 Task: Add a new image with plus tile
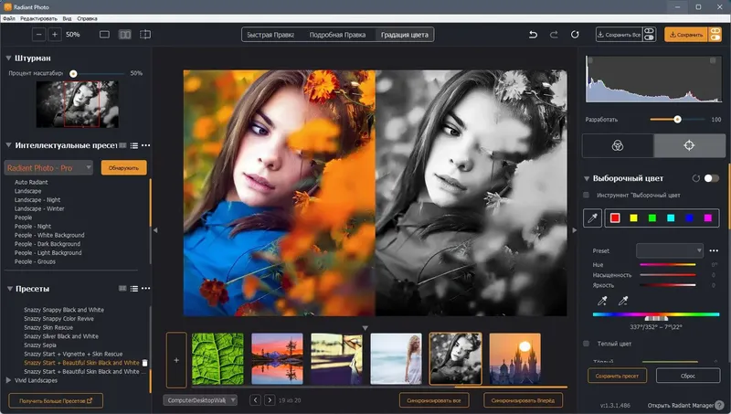pyautogui.click(x=176, y=360)
